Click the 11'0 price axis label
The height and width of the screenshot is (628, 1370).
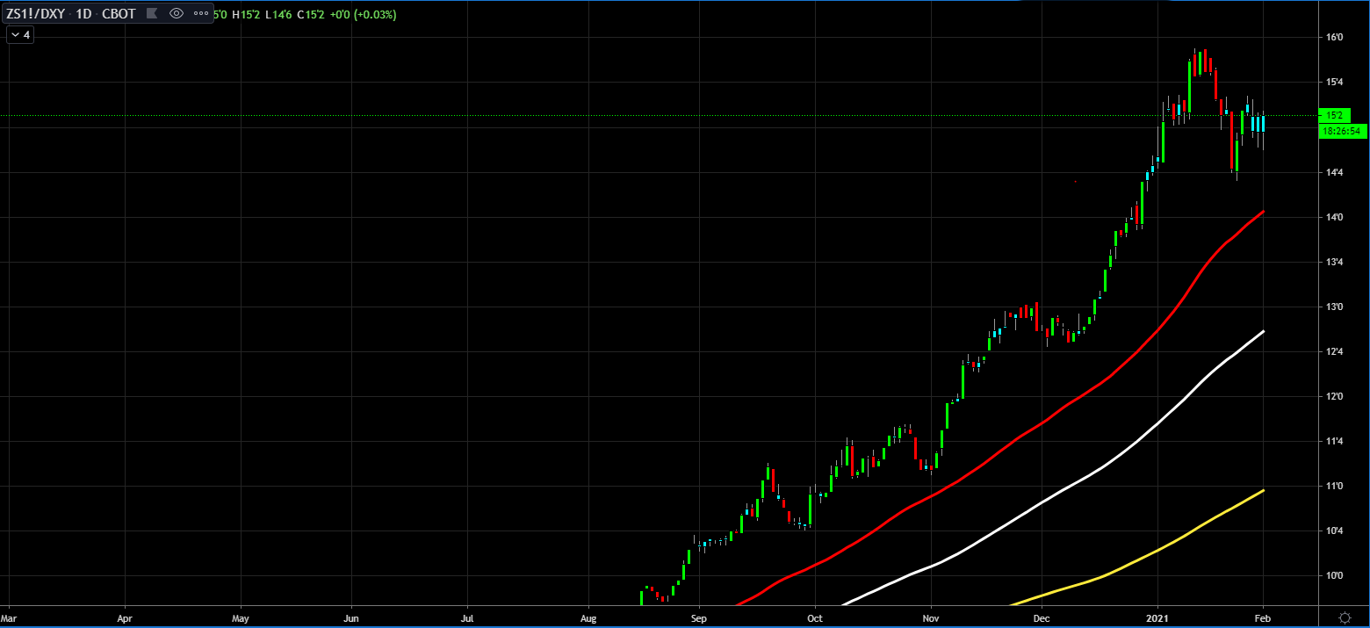point(1335,486)
